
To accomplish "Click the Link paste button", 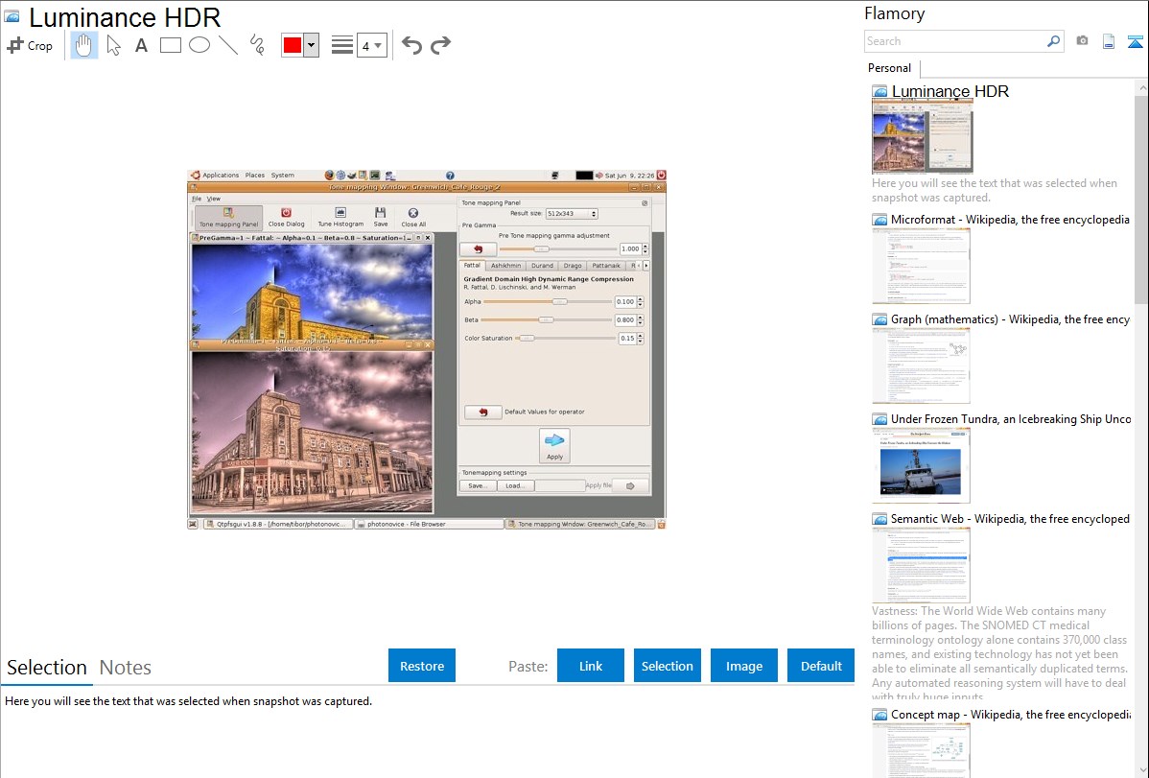I will (x=591, y=666).
